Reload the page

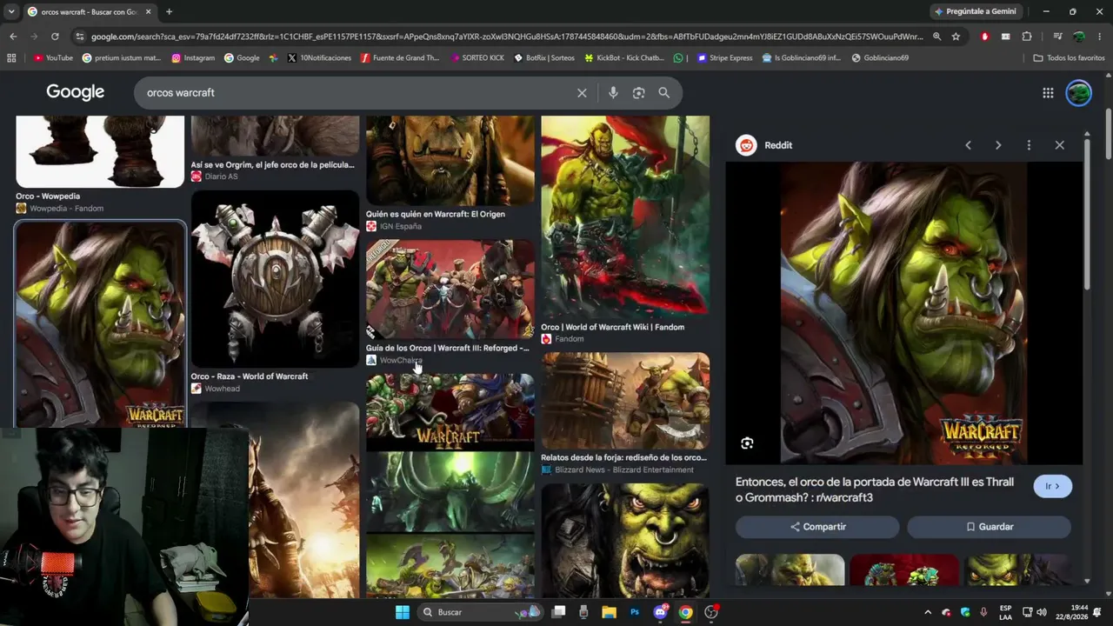[55, 37]
